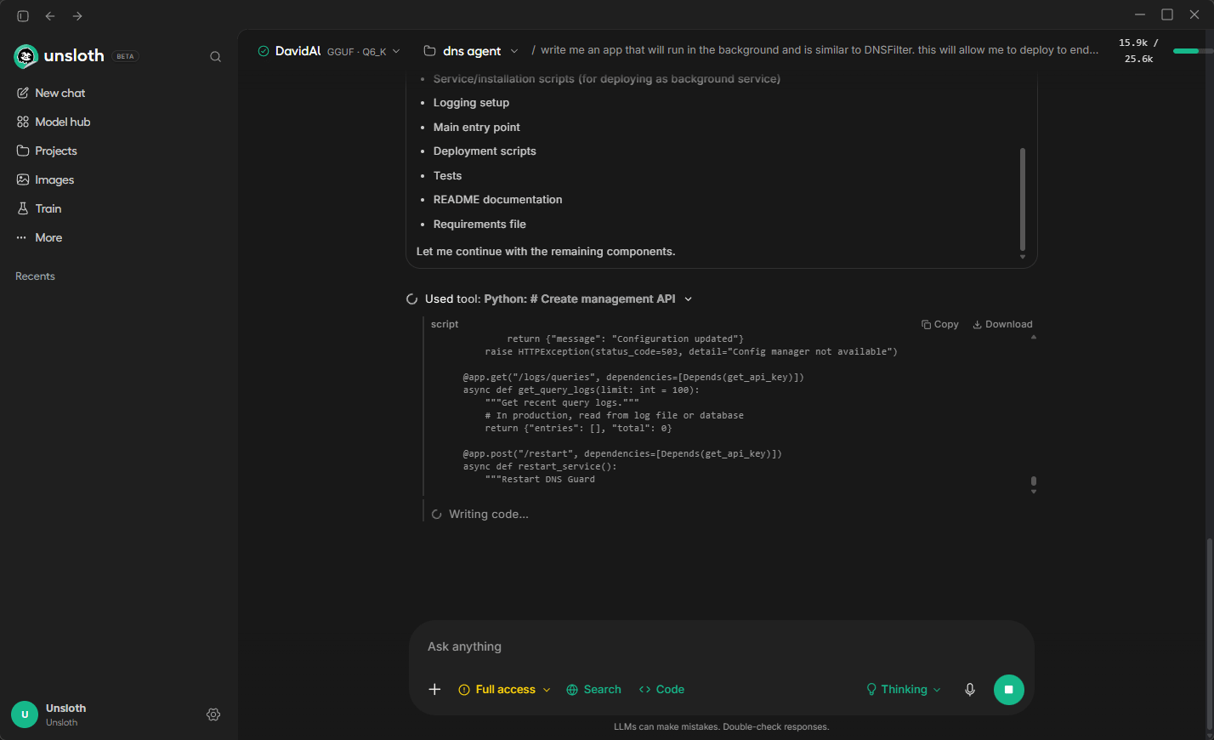1214x740 pixels.
Task: Click the Recents heading
Action: click(x=35, y=276)
